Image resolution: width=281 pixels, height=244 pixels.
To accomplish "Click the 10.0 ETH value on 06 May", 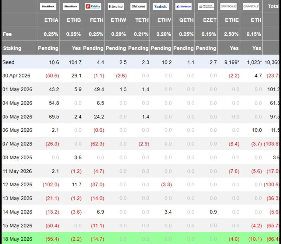I will pyautogui.click(x=257, y=130).
